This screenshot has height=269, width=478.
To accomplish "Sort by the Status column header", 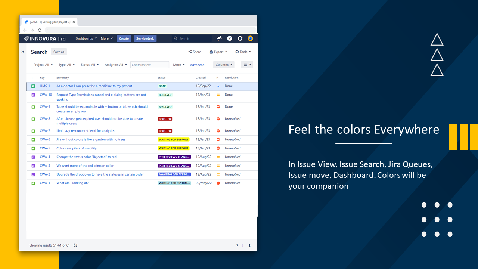I will click(161, 78).
